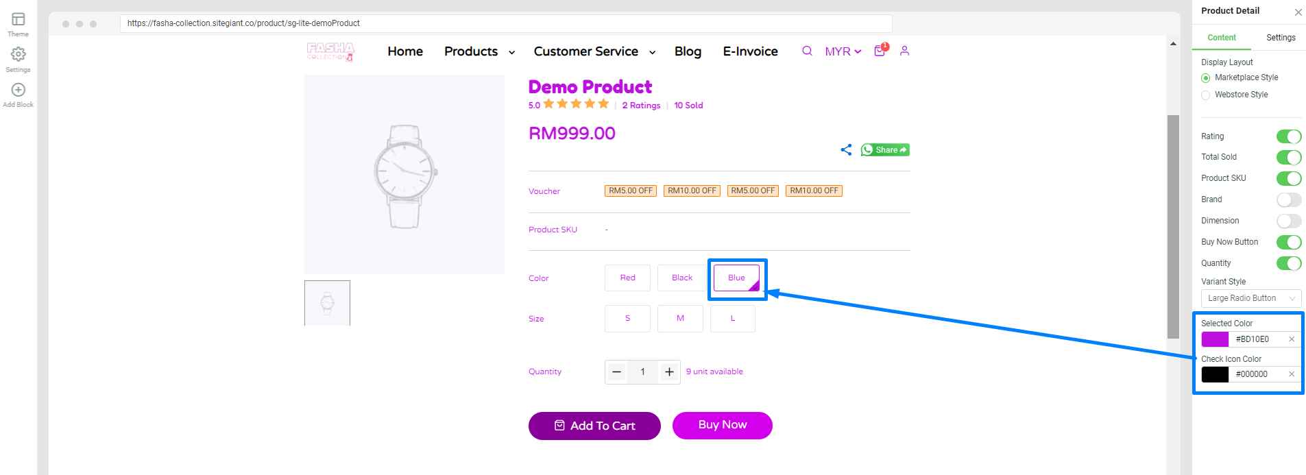Click the Add To Cart button

[594, 426]
